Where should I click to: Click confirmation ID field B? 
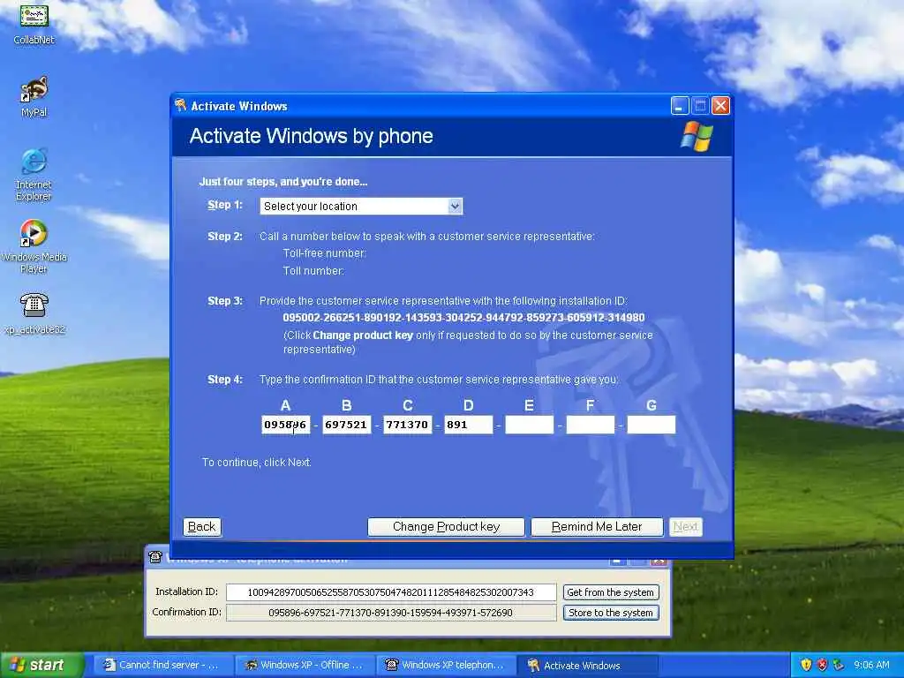coord(346,425)
